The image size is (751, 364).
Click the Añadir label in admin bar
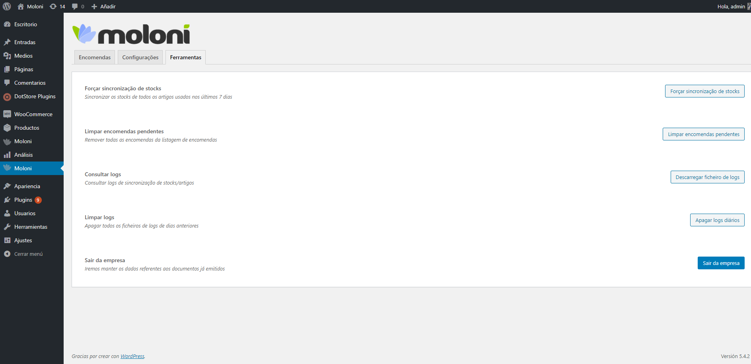click(108, 6)
